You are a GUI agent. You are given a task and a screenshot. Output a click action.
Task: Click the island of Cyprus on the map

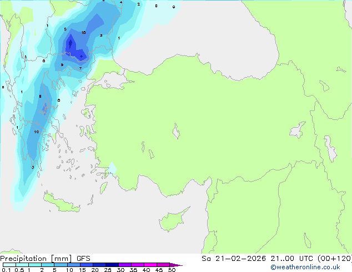click(172, 221)
